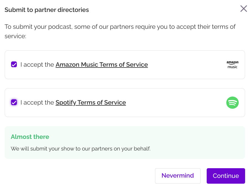Click the Amazon Music logo
The height and width of the screenshot is (187, 252).
pos(232,65)
